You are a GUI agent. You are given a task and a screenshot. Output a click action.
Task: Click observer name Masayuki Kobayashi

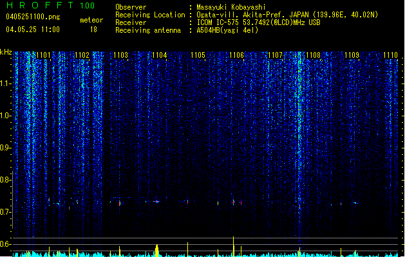point(231,7)
